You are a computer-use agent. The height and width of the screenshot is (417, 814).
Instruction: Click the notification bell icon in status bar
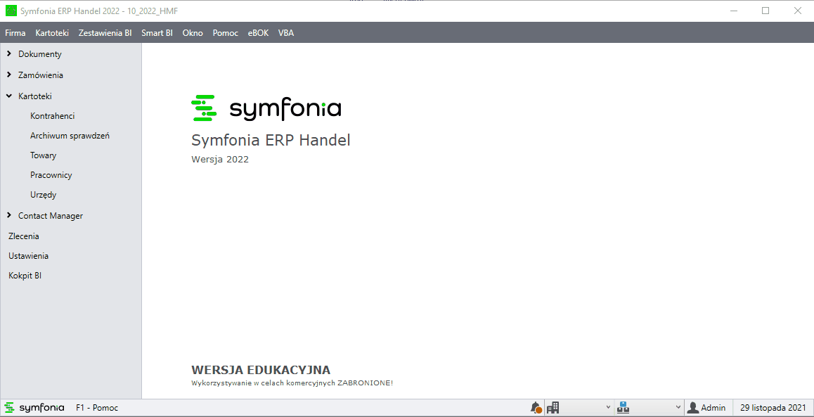(x=536, y=408)
